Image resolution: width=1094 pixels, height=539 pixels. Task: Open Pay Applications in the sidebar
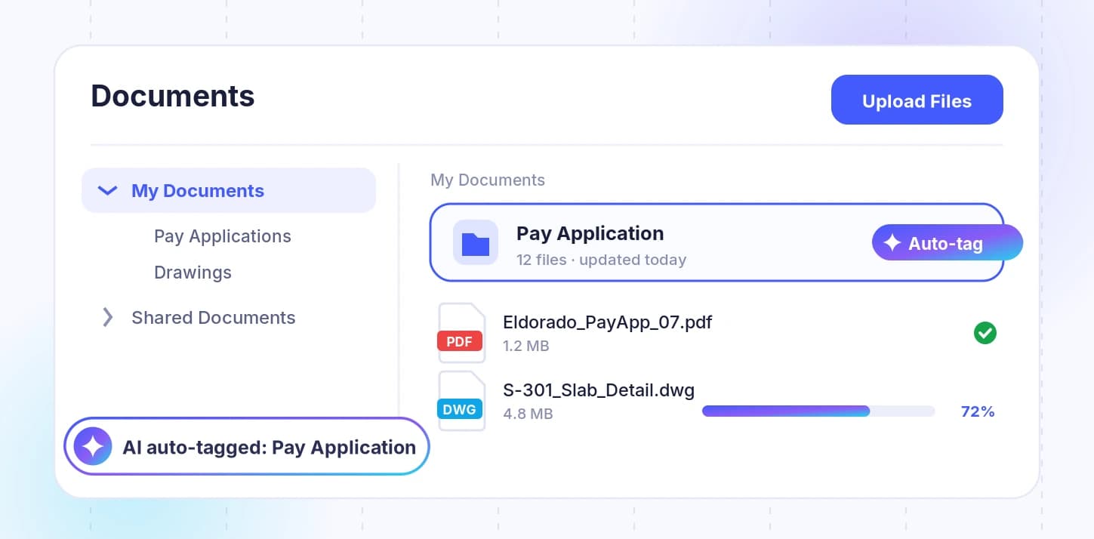click(223, 236)
